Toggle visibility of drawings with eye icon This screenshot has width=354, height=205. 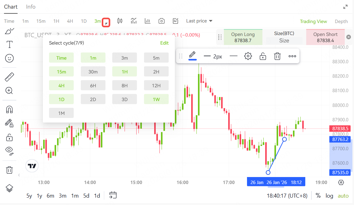pos(10,150)
